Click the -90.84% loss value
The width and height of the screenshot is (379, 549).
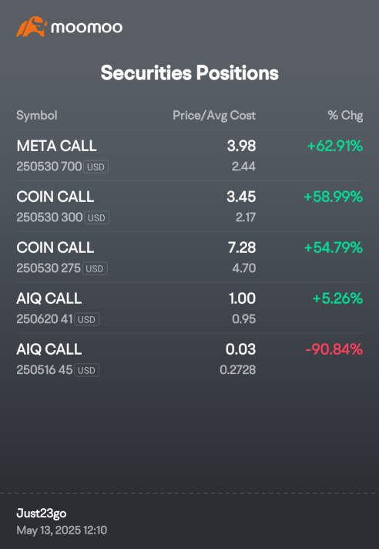pyautogui.click(x=334, y=349)
